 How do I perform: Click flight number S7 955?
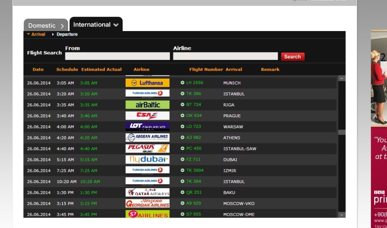click(x=193, y=214)
